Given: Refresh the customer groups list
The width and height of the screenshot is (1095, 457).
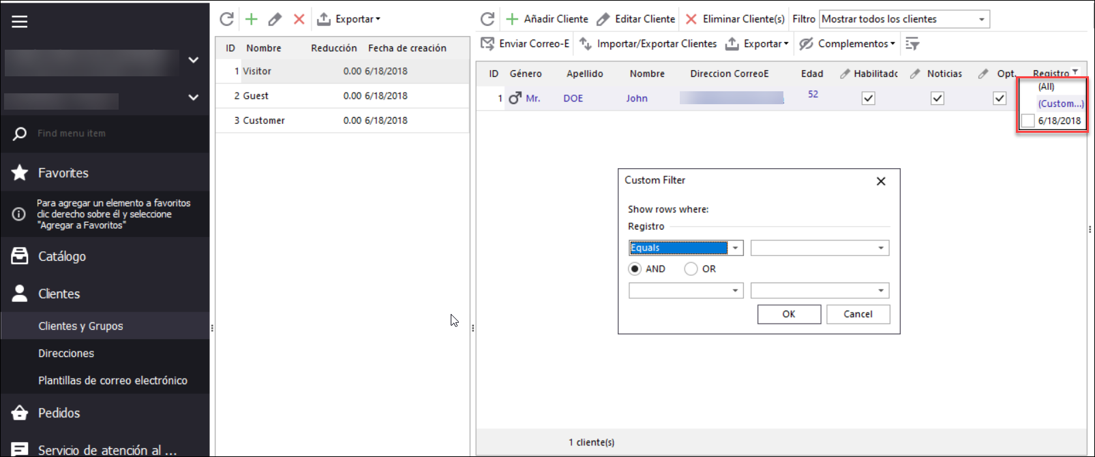Looking at the screenshot, I should (227, 19).
